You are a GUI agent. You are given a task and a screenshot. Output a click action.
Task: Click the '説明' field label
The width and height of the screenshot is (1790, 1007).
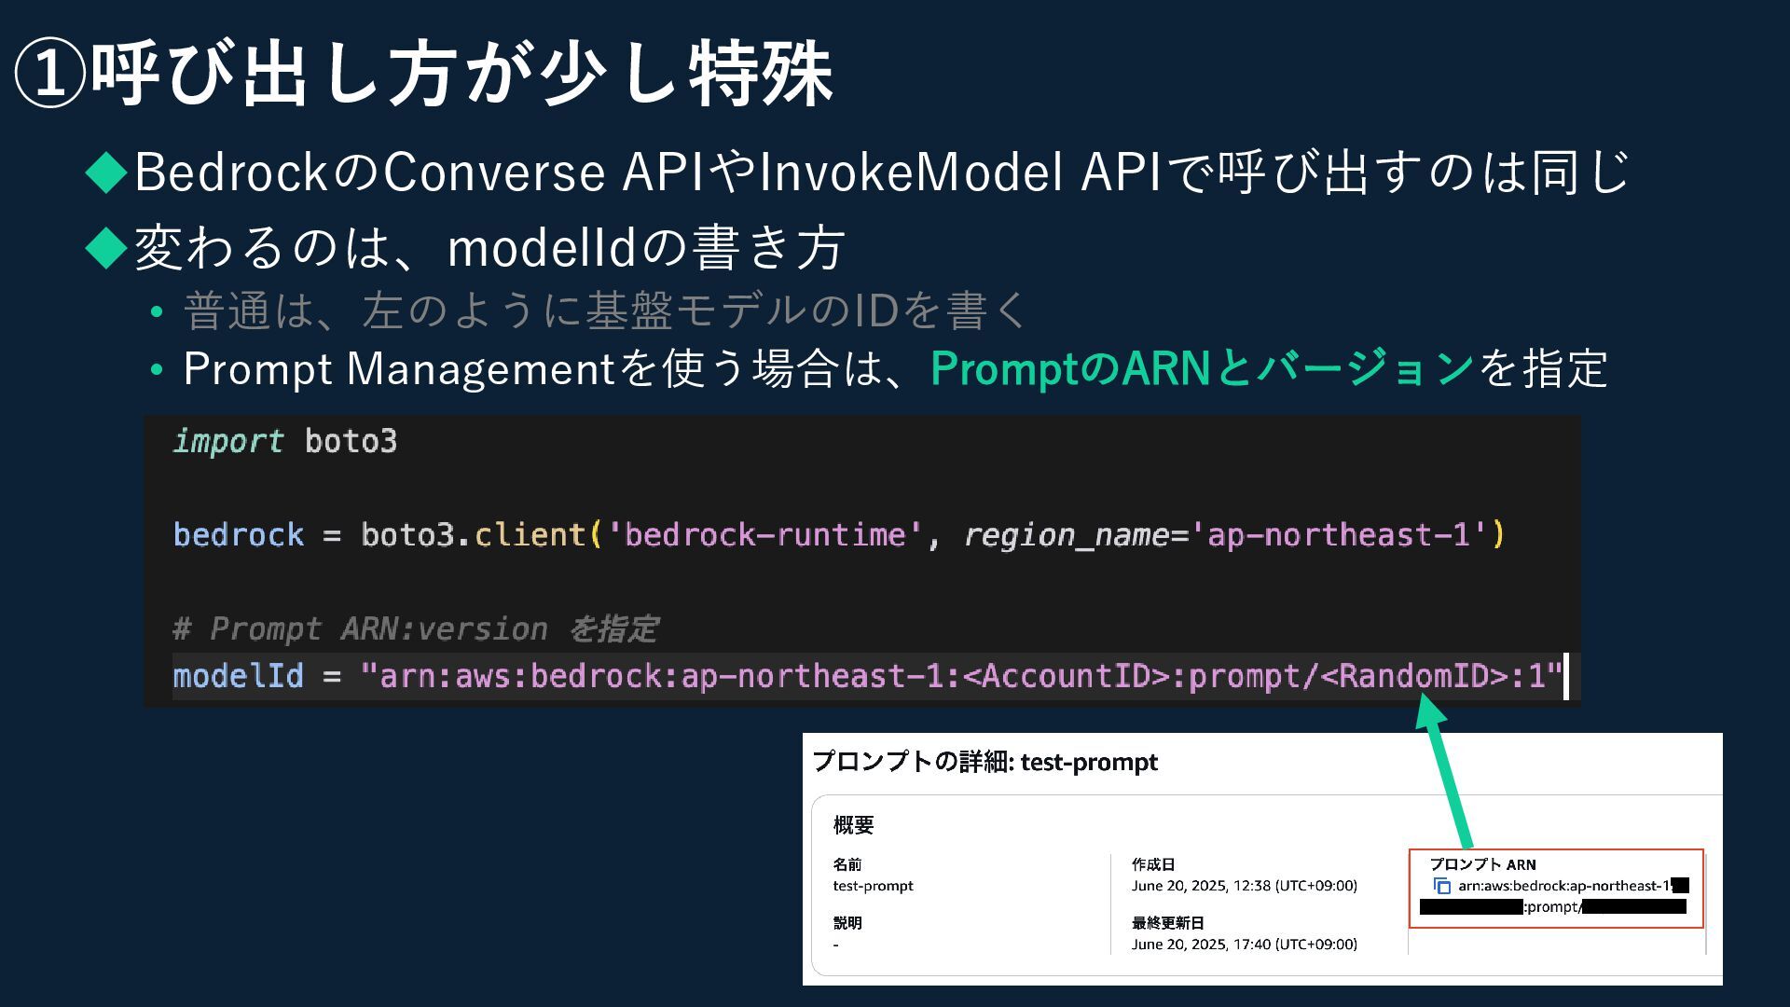(x=847, y=923)
